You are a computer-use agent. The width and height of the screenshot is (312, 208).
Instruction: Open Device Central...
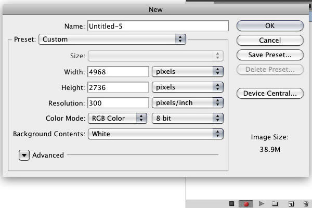270,94
